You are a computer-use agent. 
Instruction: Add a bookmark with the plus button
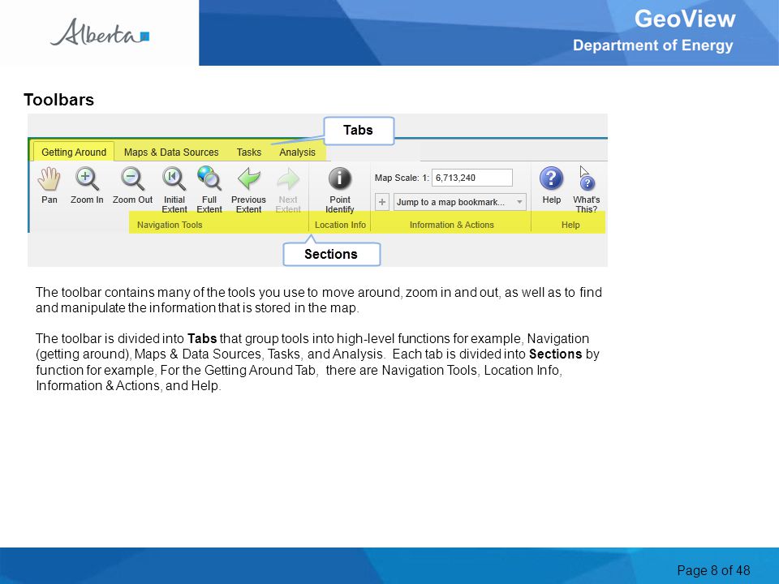(382, 202)
